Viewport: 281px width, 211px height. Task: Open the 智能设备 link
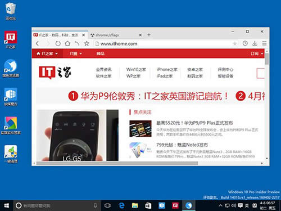pos(225,76)
